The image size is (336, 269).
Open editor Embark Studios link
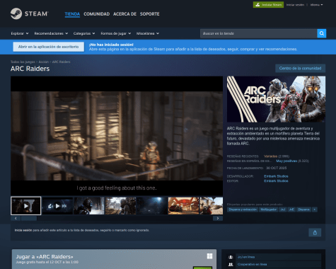(x=276, y=181)
